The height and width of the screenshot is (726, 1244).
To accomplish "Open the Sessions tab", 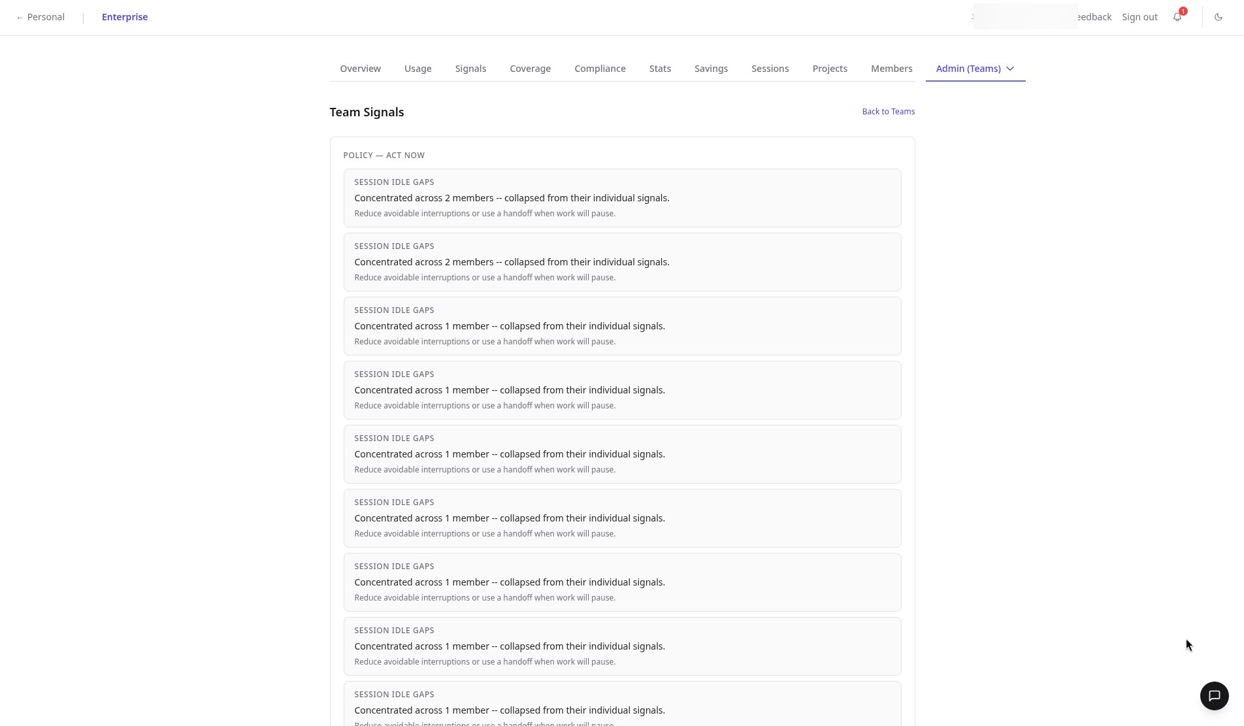I will [x=770, y=69].
